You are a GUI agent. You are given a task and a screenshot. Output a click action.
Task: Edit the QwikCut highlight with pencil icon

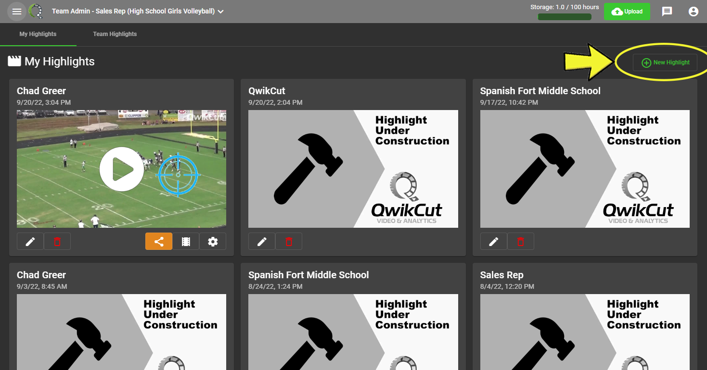click(x=262, y=241)
